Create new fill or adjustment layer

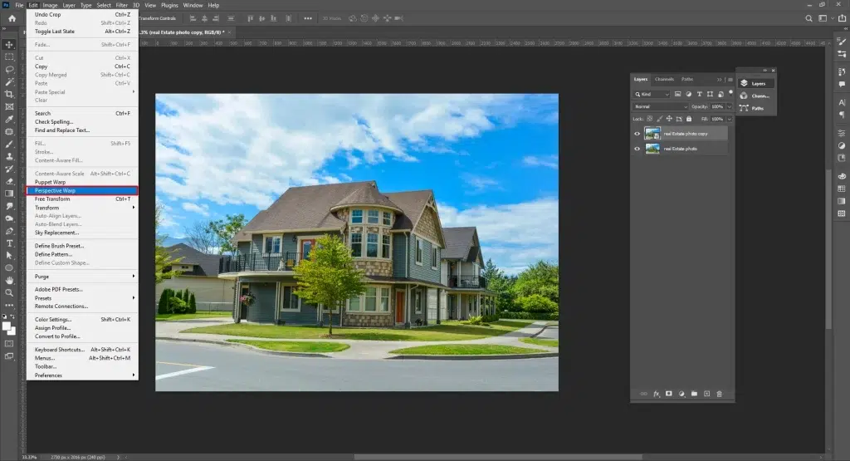681,394
